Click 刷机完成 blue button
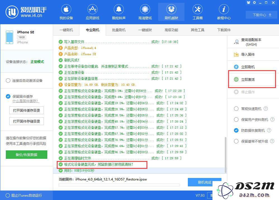 pyautogui.click(x=204, y=182)
